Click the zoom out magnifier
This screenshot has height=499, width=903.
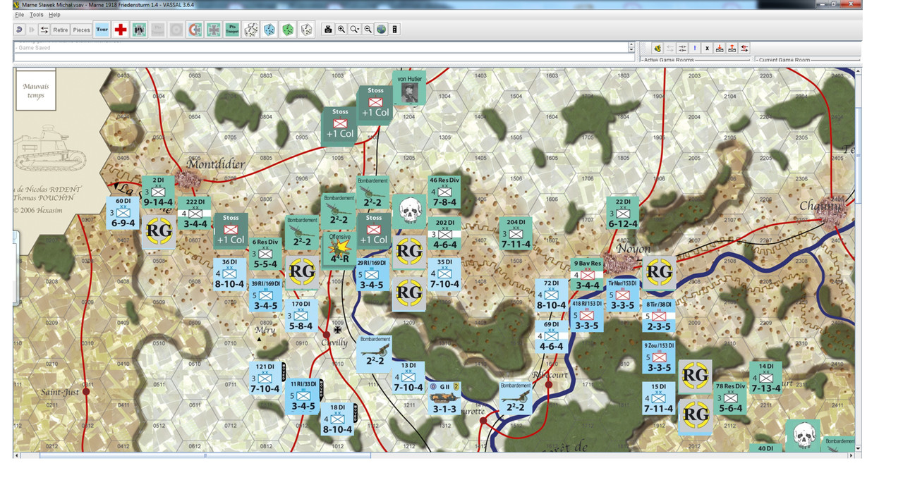point(368,30)
